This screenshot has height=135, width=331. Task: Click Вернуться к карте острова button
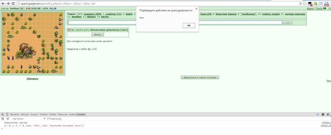tap(200, 77)
